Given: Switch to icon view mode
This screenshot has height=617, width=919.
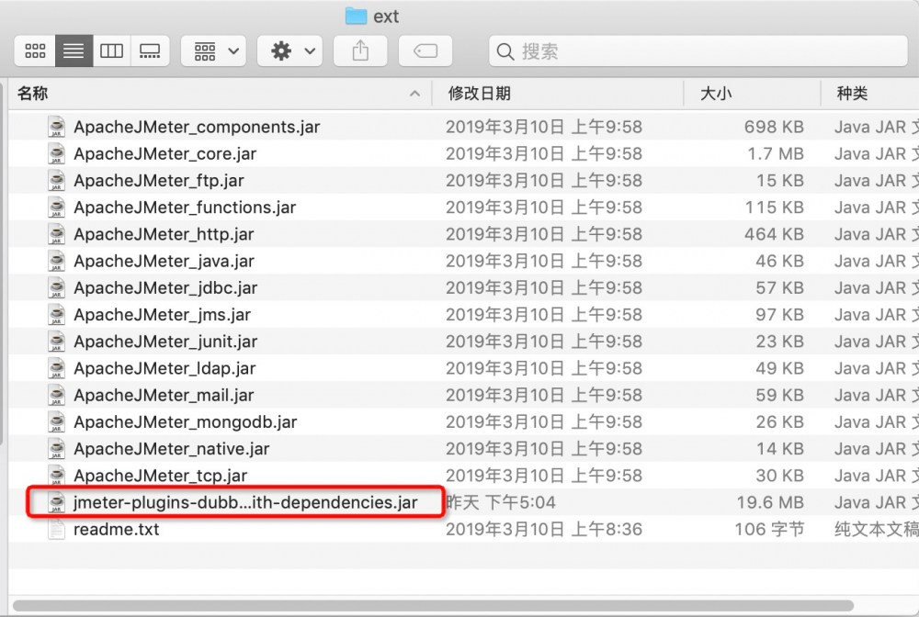Looking at the screenshot, I should pyautogui.click(x=35, y=50).
